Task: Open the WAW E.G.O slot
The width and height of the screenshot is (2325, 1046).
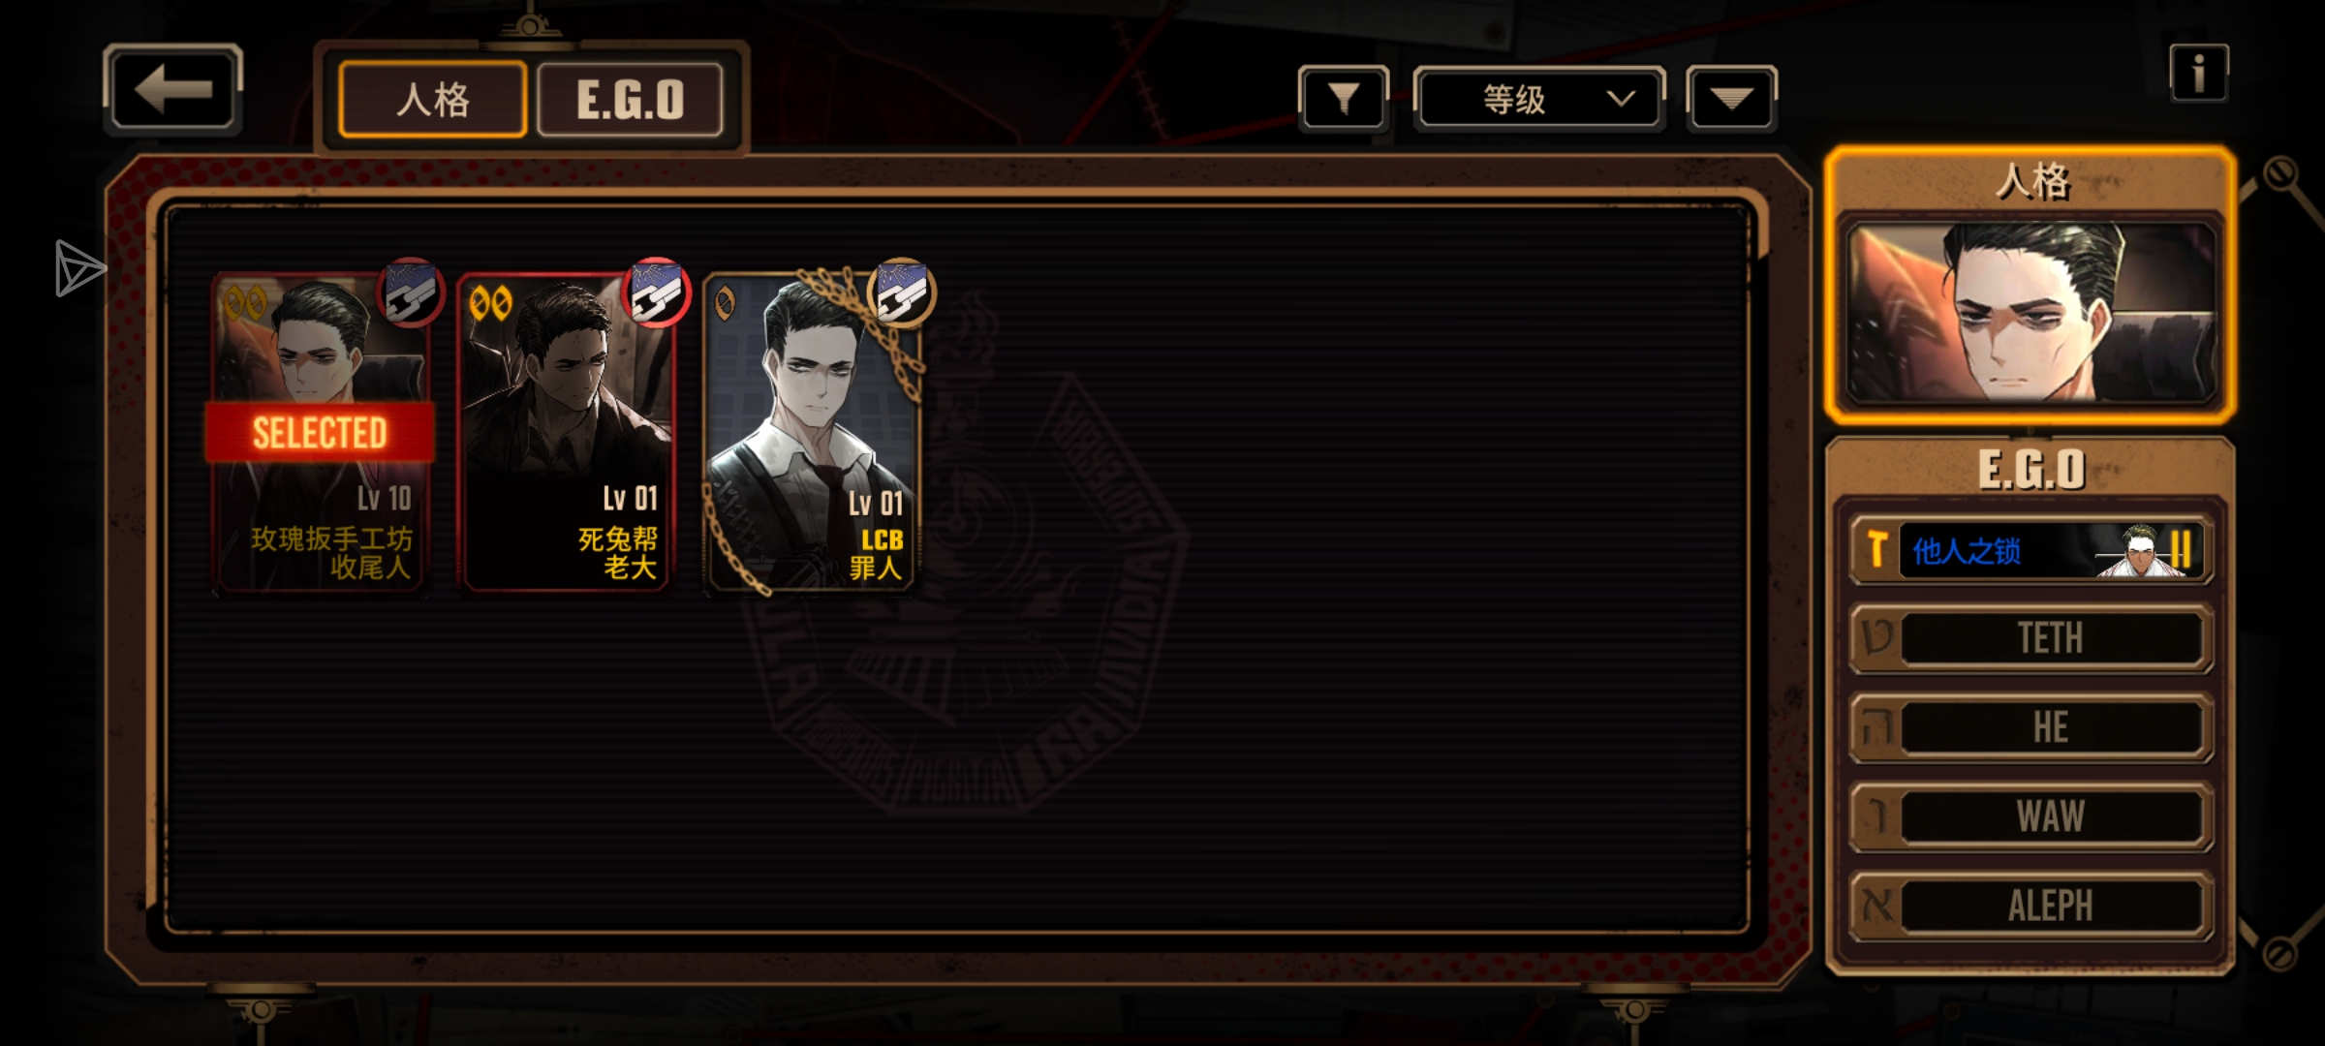Action: pyautogui.click(x=2031, y=816)
